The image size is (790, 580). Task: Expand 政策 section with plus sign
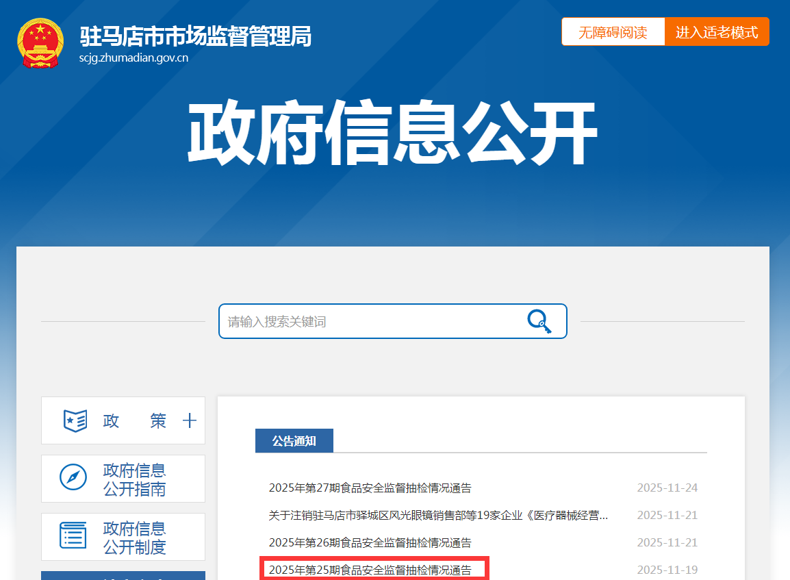point(190,420)
